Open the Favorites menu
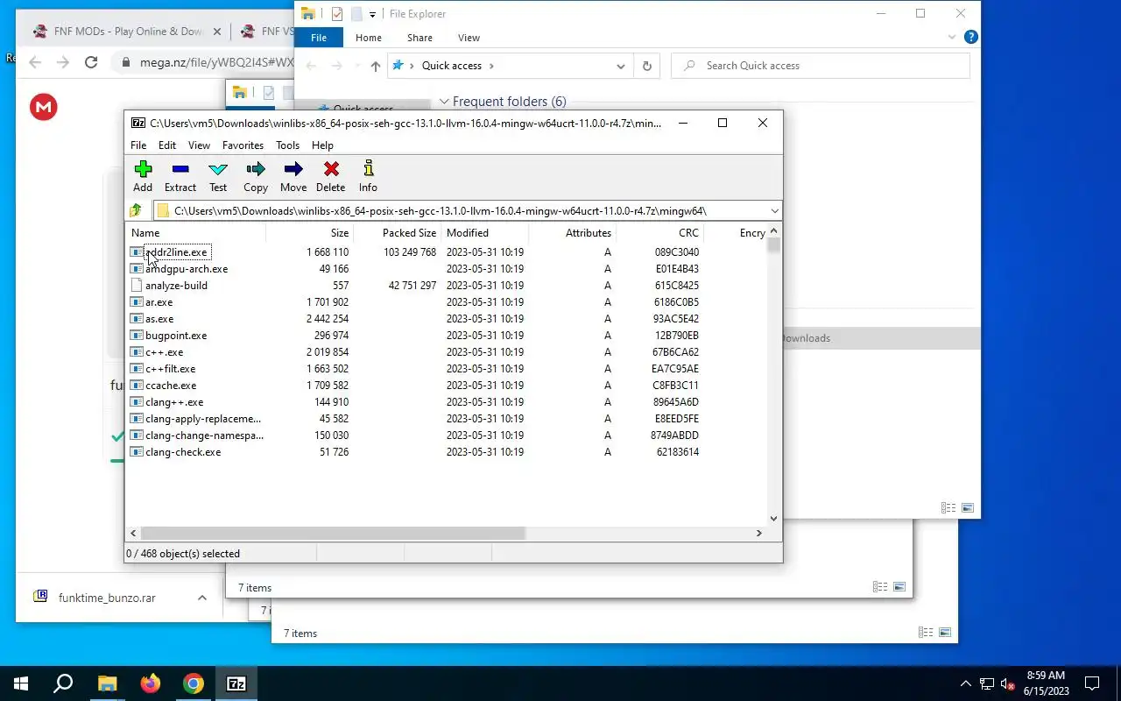Viewport: 1121px width, 701px height. (x=243, y=145)
